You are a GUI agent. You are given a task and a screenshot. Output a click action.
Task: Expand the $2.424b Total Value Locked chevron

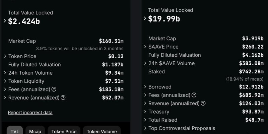click(x=5, y=21)
